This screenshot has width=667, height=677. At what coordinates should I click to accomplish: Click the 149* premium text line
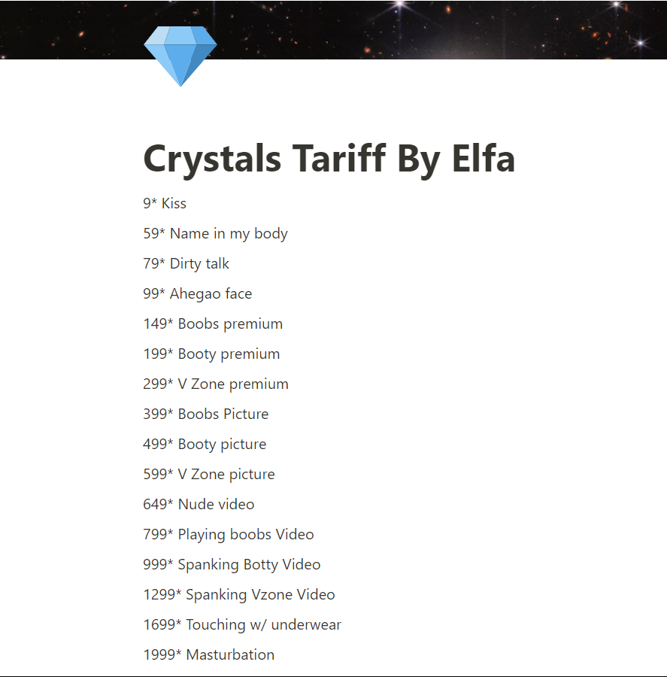coord(213,323)
